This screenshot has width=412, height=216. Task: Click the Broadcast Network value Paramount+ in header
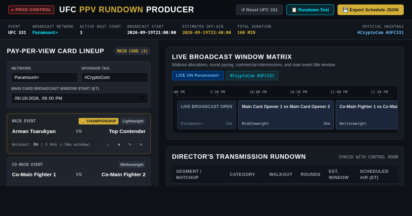45,33
